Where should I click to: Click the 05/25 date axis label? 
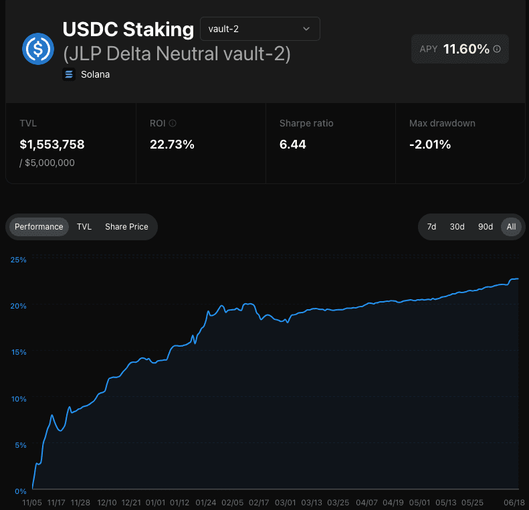tap(472, 503)
